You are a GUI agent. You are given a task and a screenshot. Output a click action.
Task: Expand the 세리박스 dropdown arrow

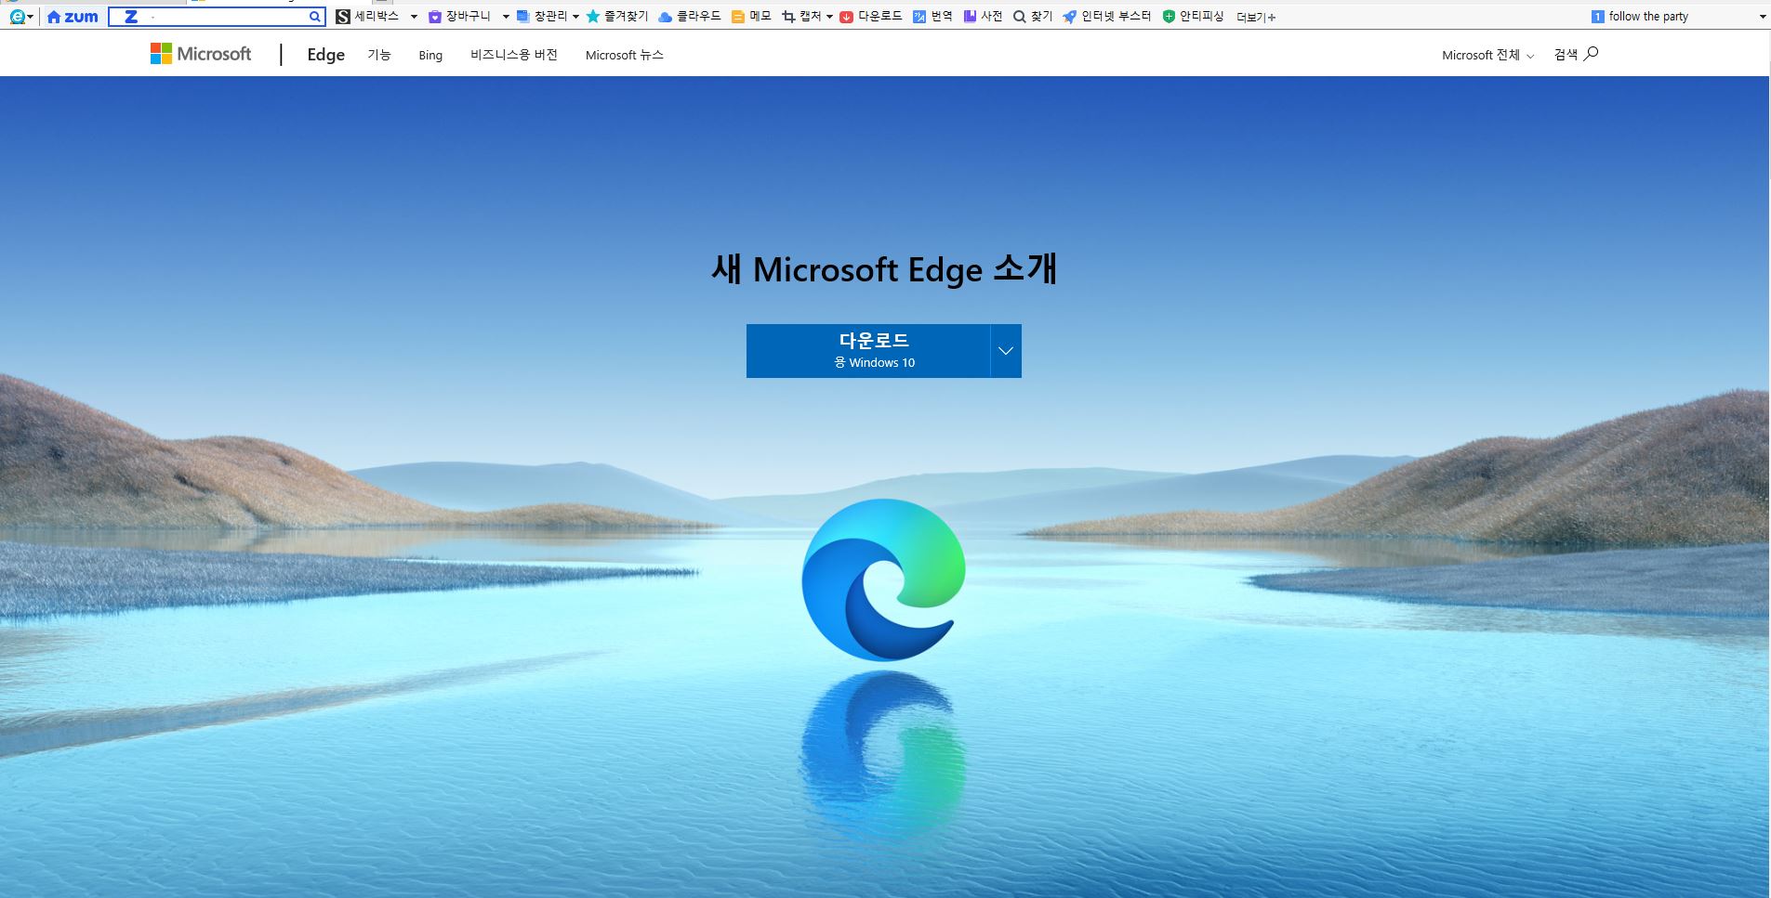click(414, 17)
